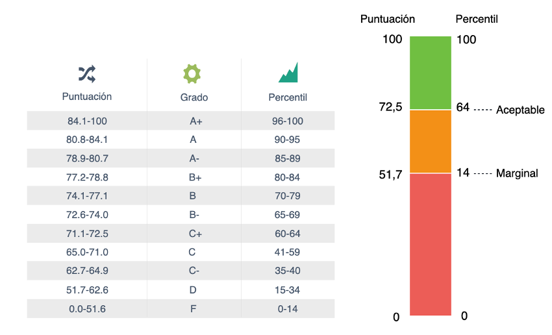
Task: Click the 96-100 percentile cell
Action: click(x=288, y=121)
